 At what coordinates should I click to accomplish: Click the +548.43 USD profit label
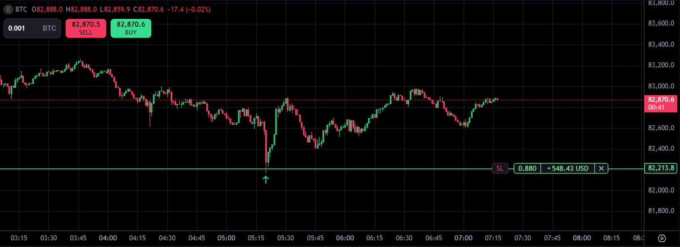click(x=568, y=168)
